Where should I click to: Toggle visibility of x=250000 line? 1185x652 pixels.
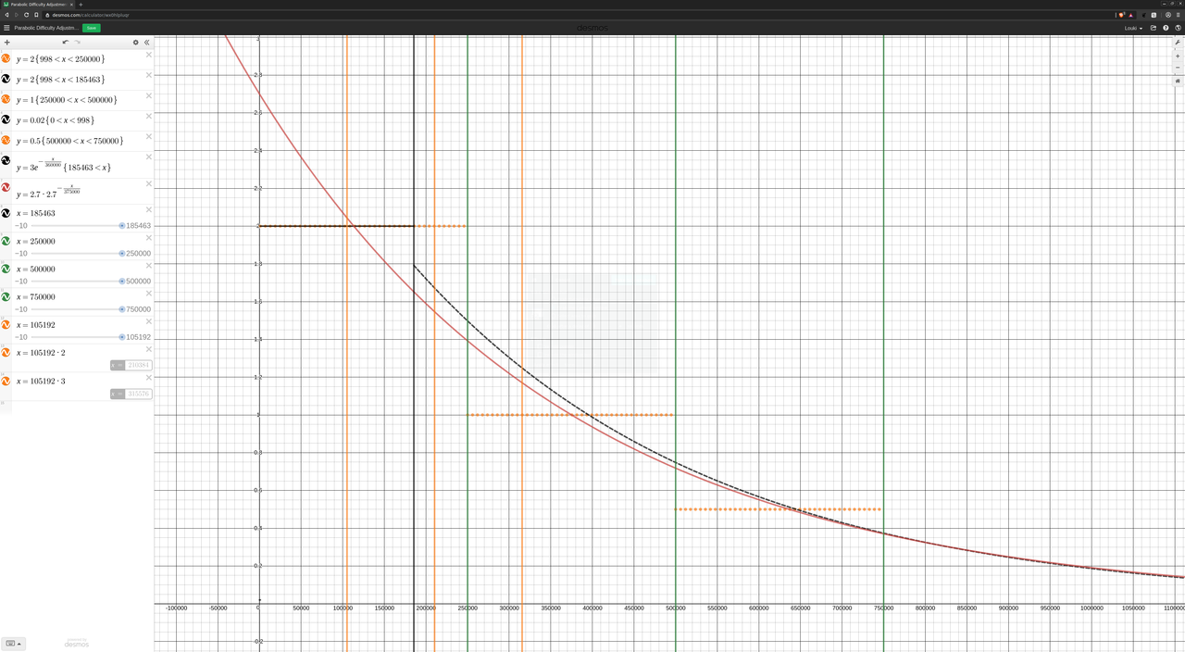point(6,241)
